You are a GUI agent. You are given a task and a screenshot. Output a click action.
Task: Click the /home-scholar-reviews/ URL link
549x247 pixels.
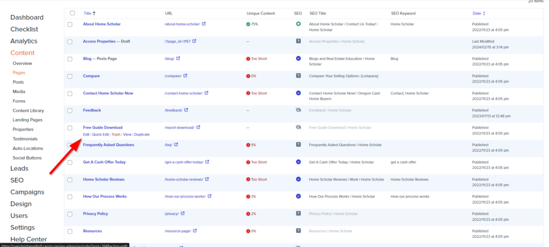[184, 179]
